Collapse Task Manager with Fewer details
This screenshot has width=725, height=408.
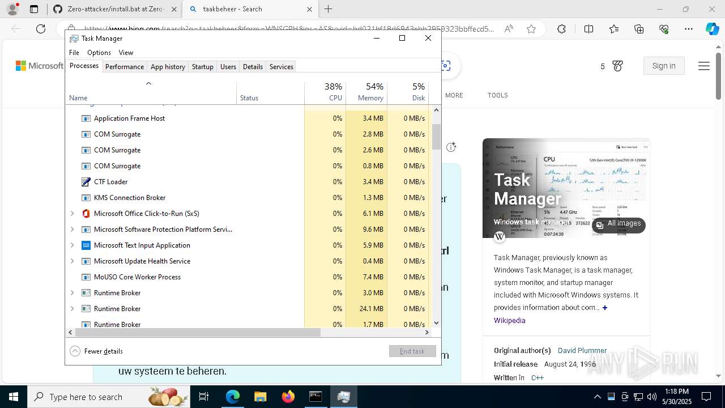[96, 351]
